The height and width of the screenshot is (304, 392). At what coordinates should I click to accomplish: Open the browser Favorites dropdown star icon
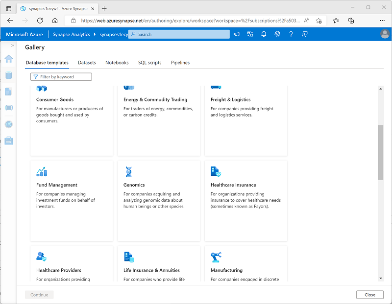[x=336, y=21]
